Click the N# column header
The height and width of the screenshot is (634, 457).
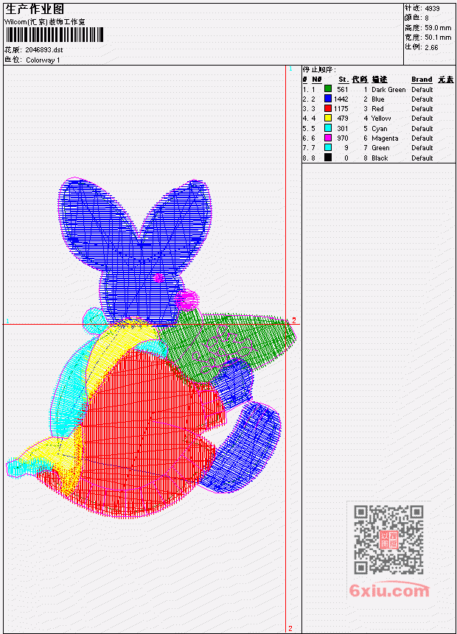point(317,80)
